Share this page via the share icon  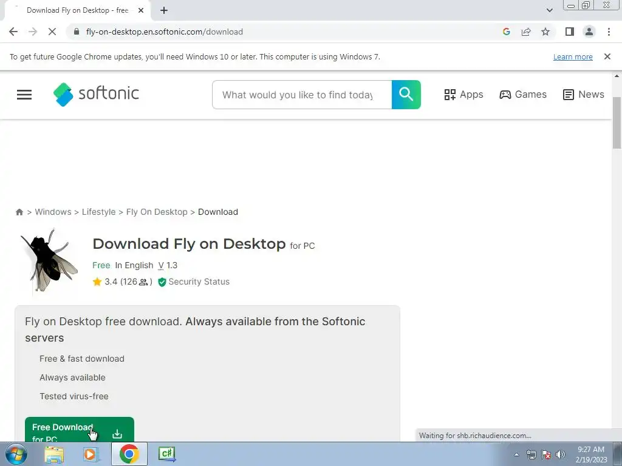(526, 32)
